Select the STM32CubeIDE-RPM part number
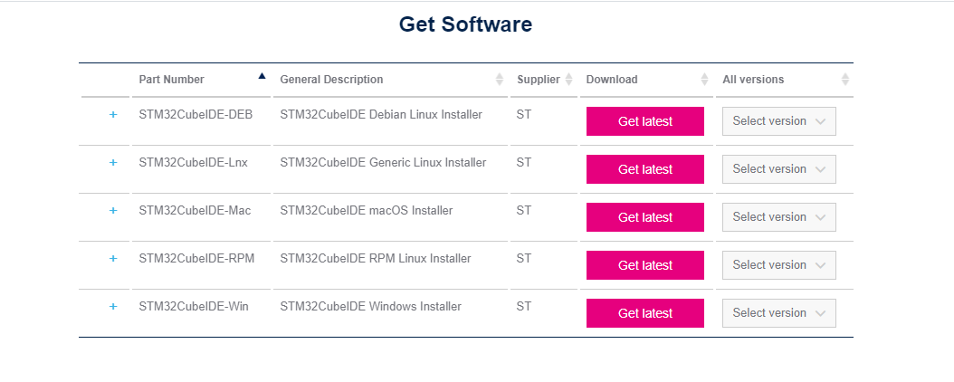 coord(196,259)
